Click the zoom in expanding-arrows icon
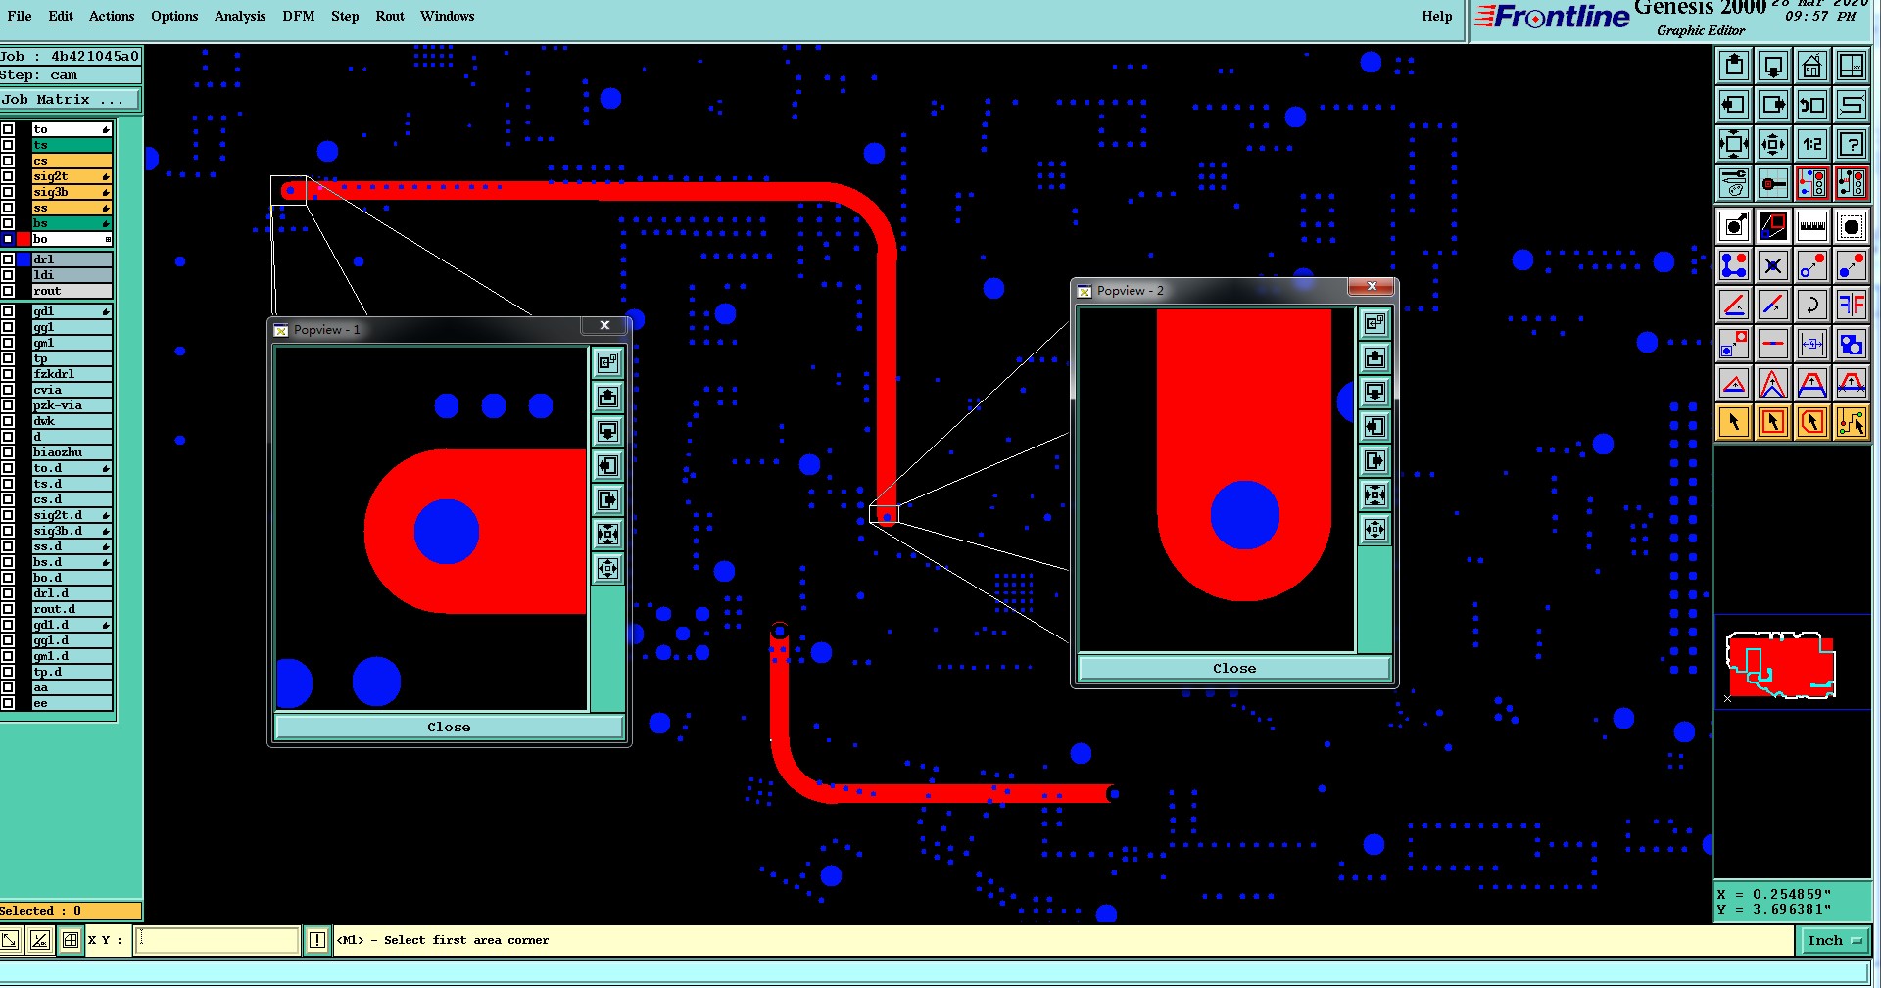The image size is (1881, 988). 1734,144
